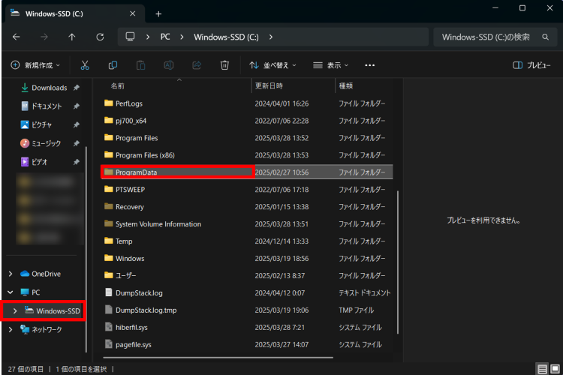The width and height of the screenshot is (563, 375).
Task: Click the Cut scissors icon in toolbar
Action: [85, 65]
